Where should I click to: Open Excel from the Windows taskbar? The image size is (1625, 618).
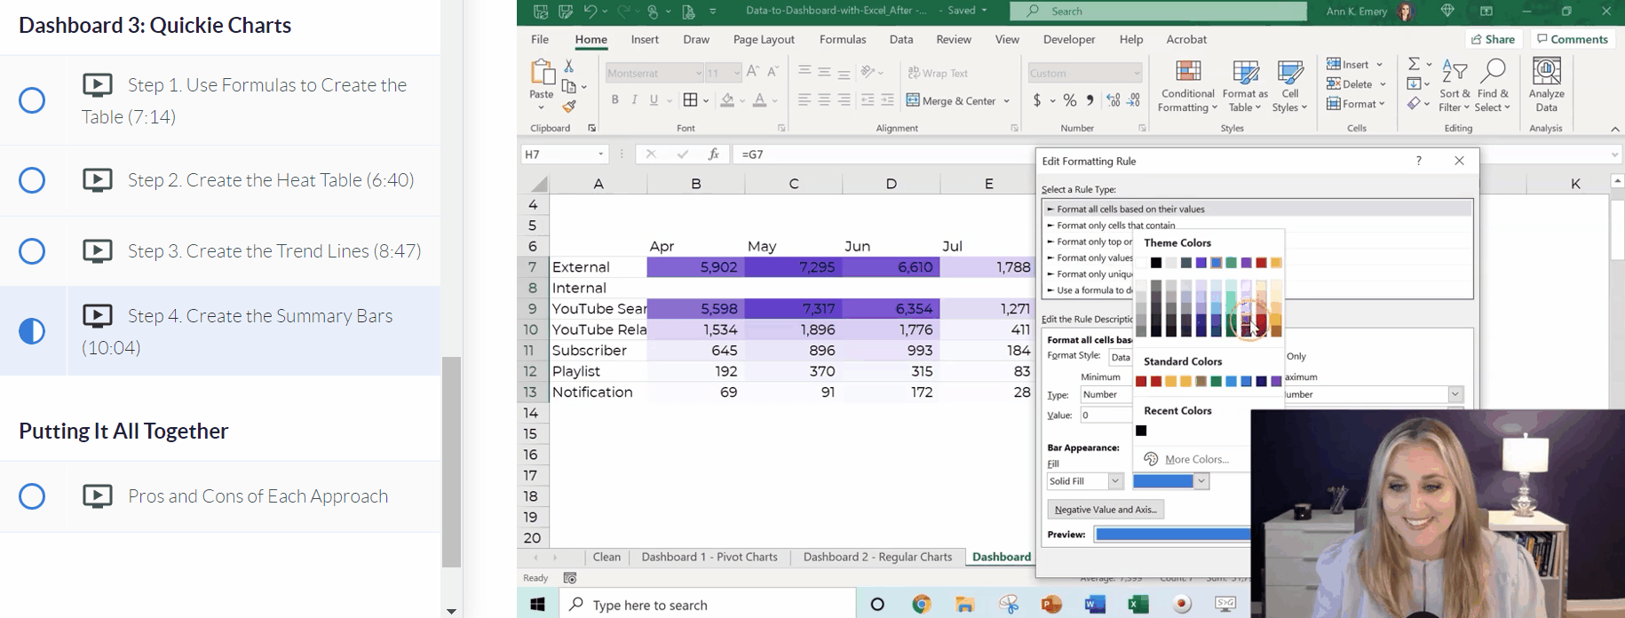(1137, 605)
